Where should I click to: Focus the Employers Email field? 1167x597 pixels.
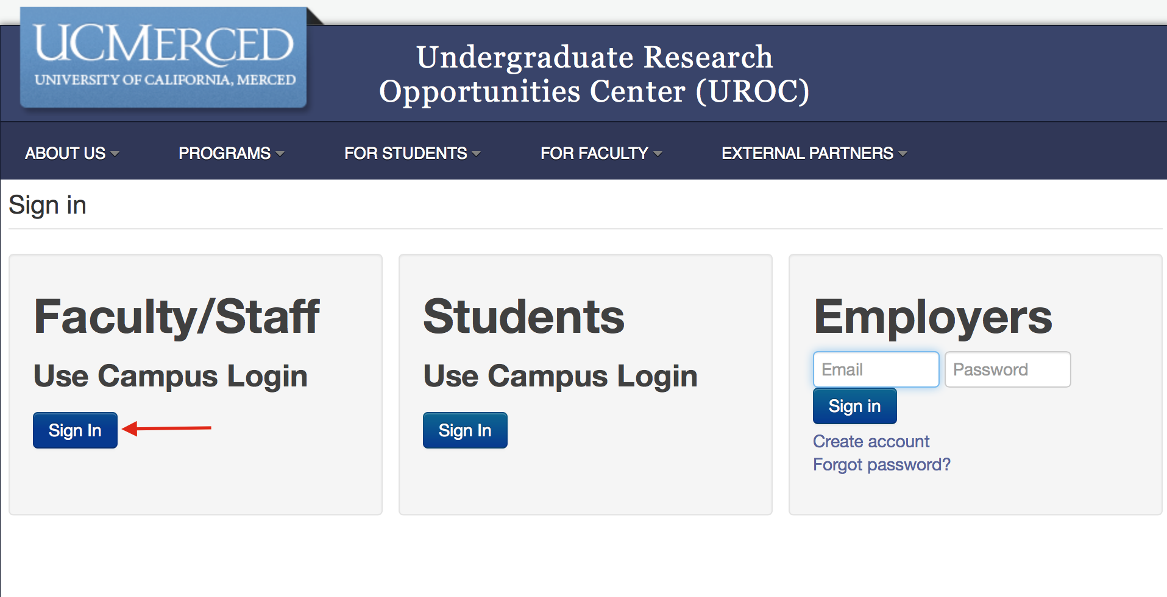point(876,369)
